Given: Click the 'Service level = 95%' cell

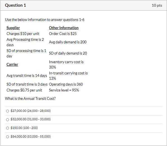Looking at the screenshot, I should click(x=64, y=90).
